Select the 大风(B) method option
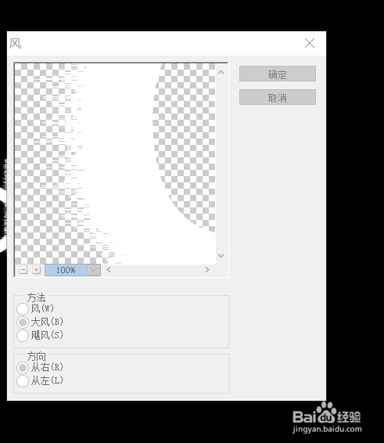This screenshot has height=443, width=384. pyautogui.click(x=23, y=322)
